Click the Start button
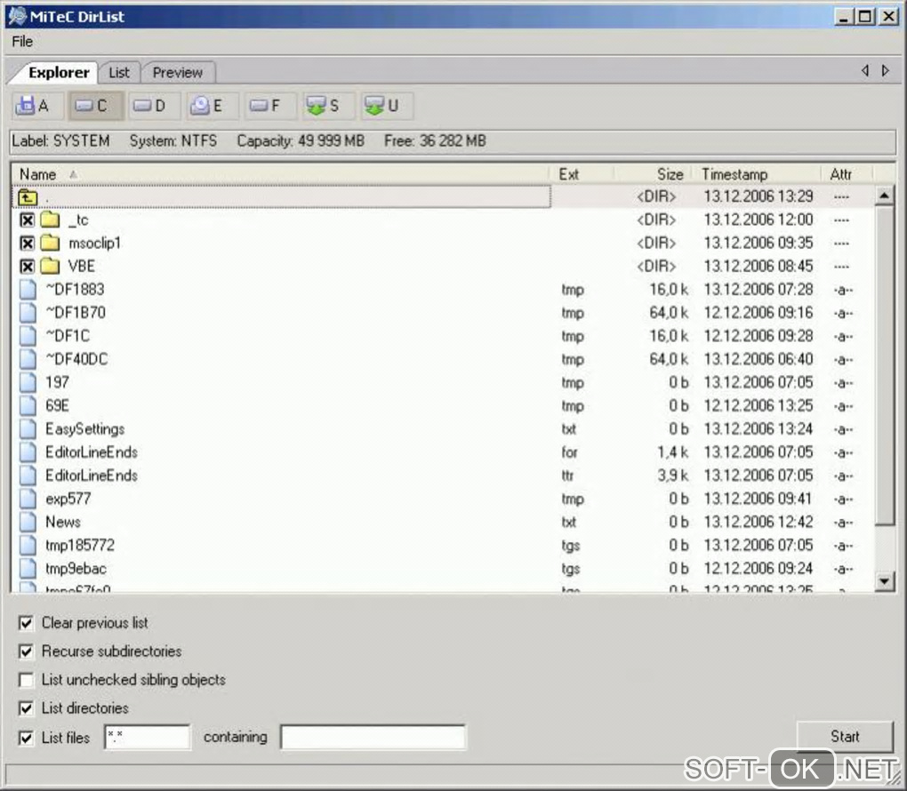This screenshot has width=907, height=791. click(x=845, y=736)
